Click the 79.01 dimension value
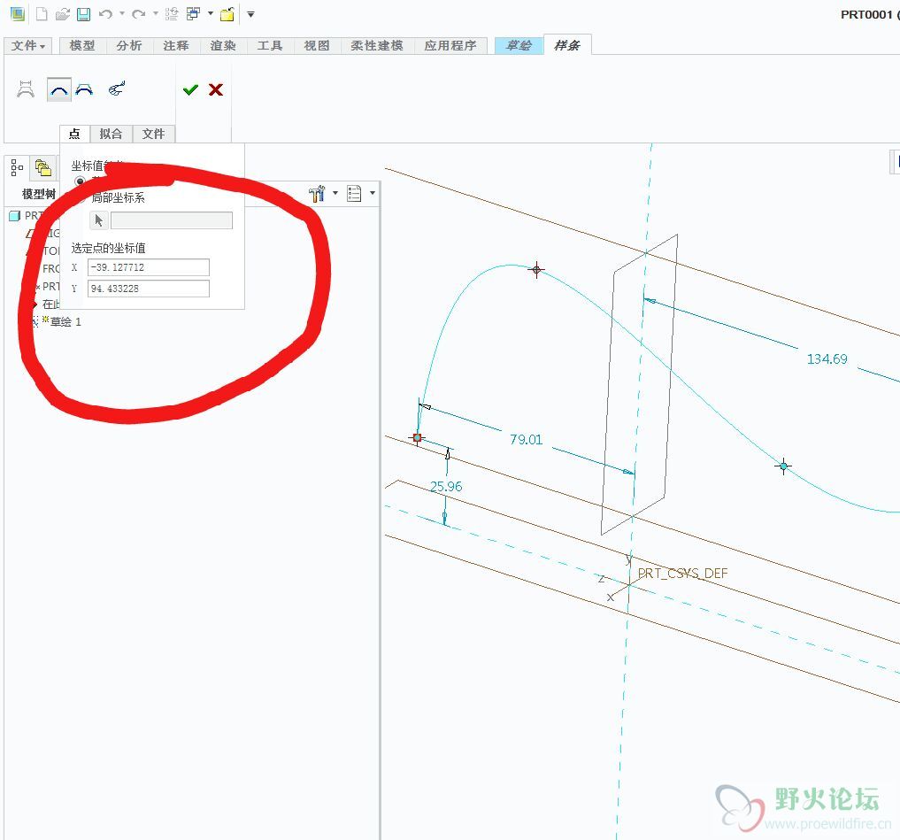The width and height of the screenshot is (900, 840). click(526, 440)
